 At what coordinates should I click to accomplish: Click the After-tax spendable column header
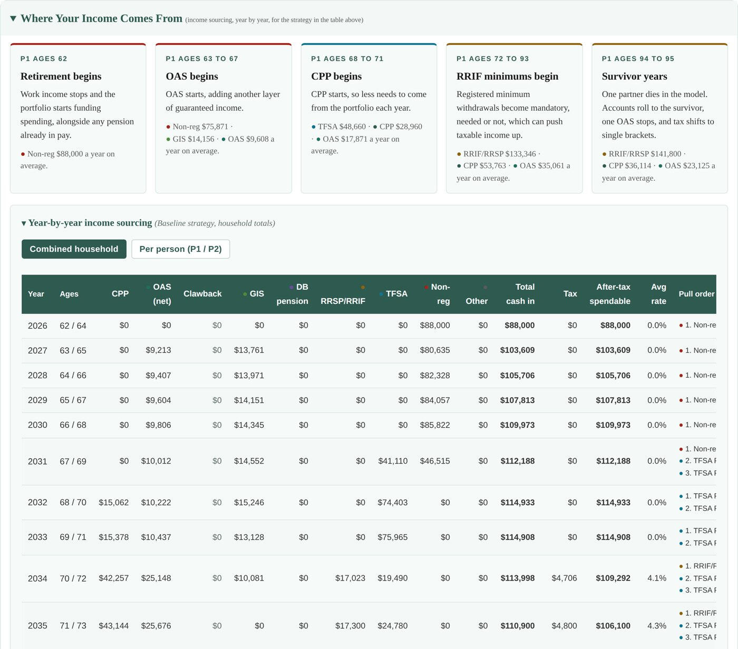tap(610, 294)
